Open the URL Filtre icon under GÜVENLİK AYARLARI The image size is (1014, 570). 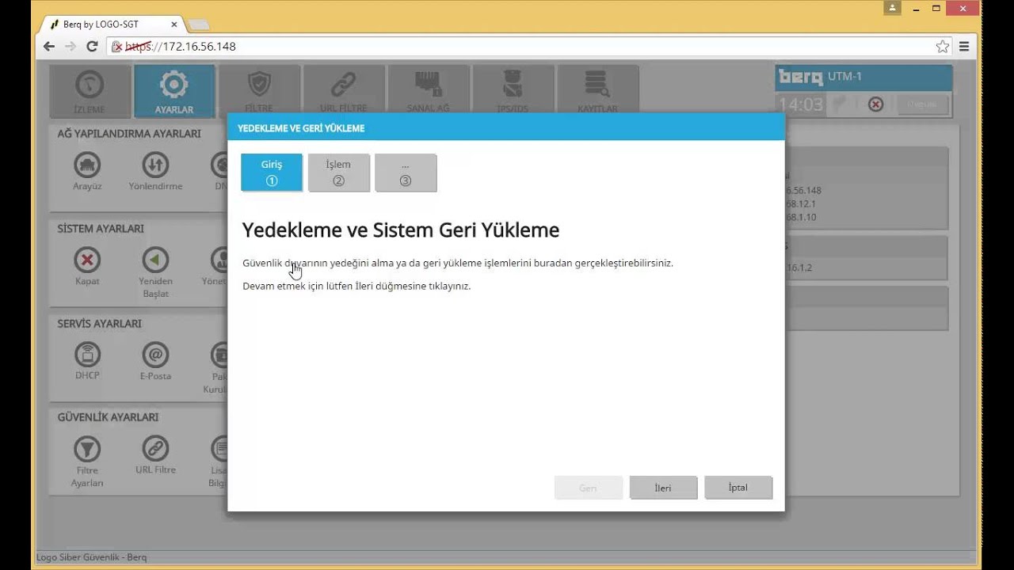[155, 448]
